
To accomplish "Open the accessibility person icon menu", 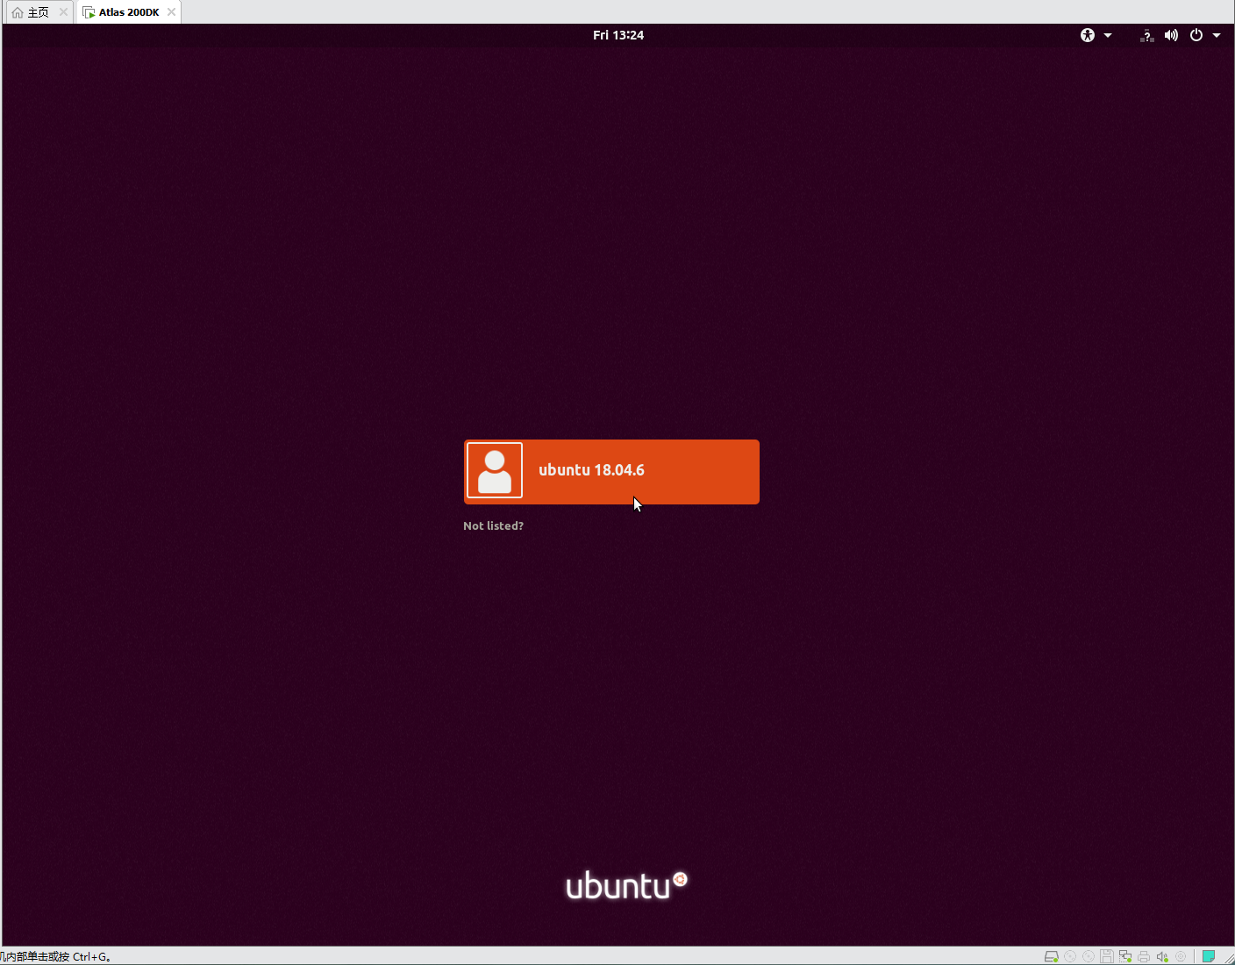I will [x=1088, y=35].
